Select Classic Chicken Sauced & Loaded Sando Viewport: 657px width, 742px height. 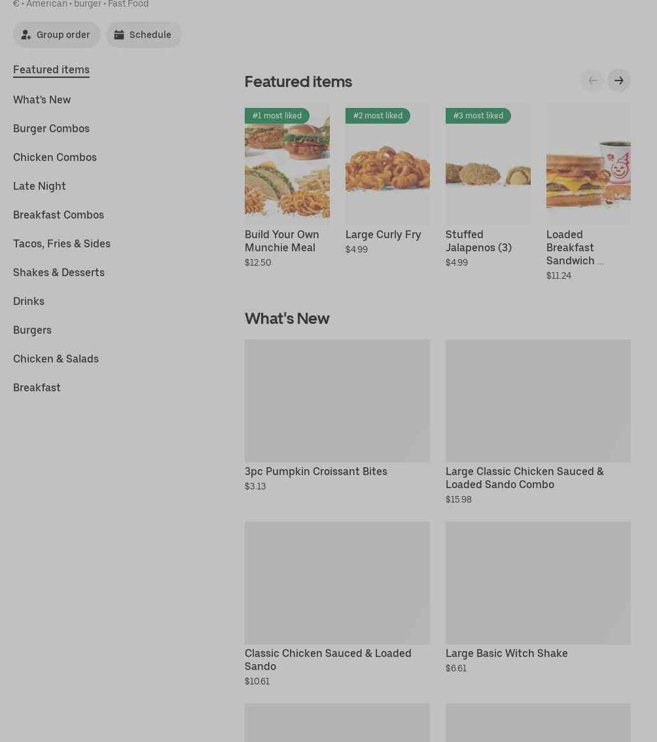tap(328, 660)
